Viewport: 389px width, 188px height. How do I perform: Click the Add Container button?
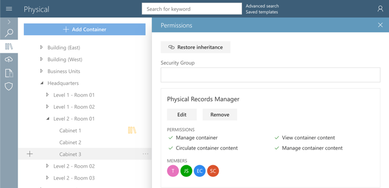pyautogui.click(x=85, y=30)
